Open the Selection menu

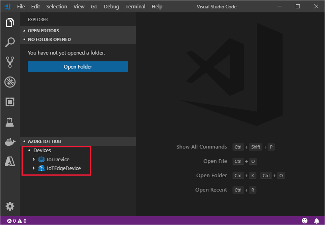57,7
